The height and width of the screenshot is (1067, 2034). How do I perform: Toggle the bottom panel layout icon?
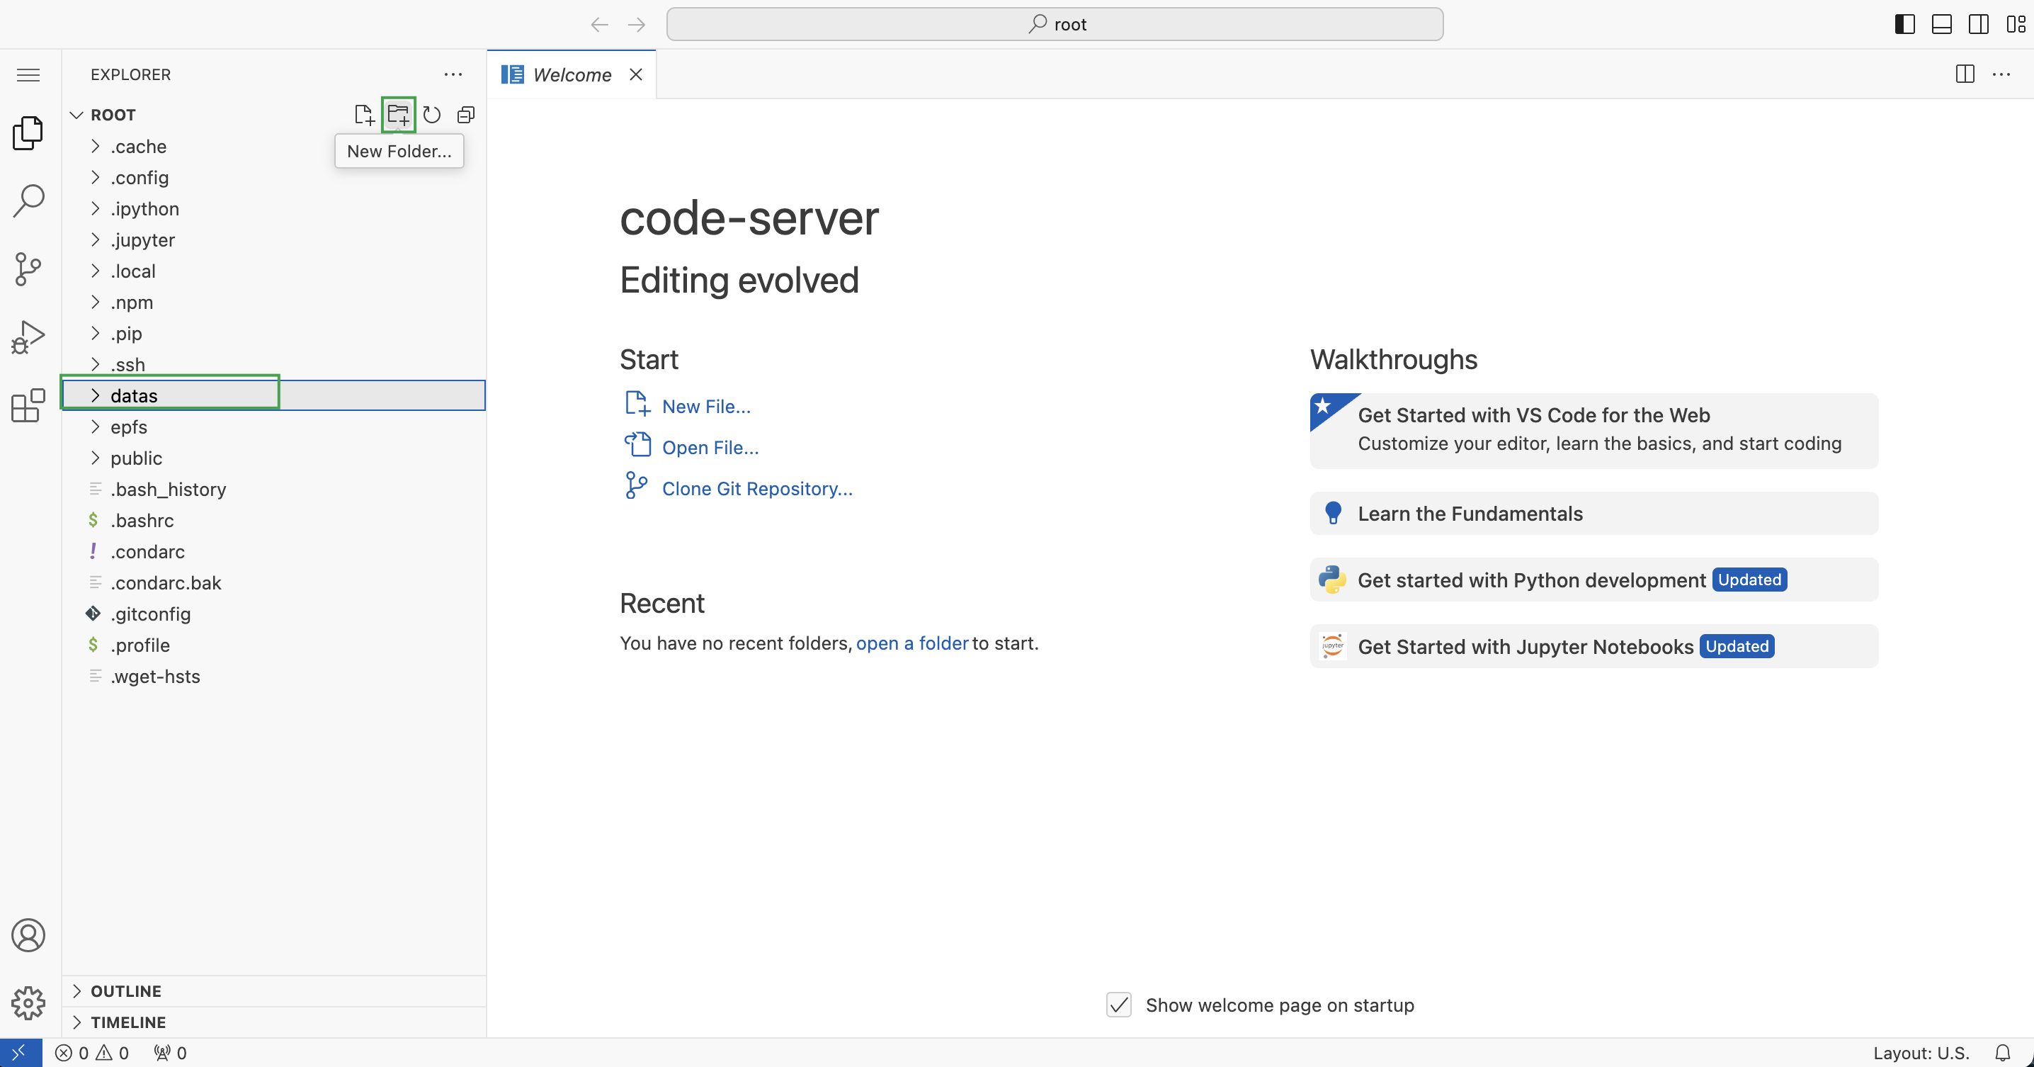(x=1942, y=25)
